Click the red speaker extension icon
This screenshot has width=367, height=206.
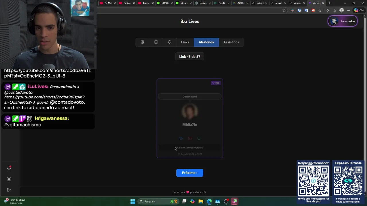313,10
